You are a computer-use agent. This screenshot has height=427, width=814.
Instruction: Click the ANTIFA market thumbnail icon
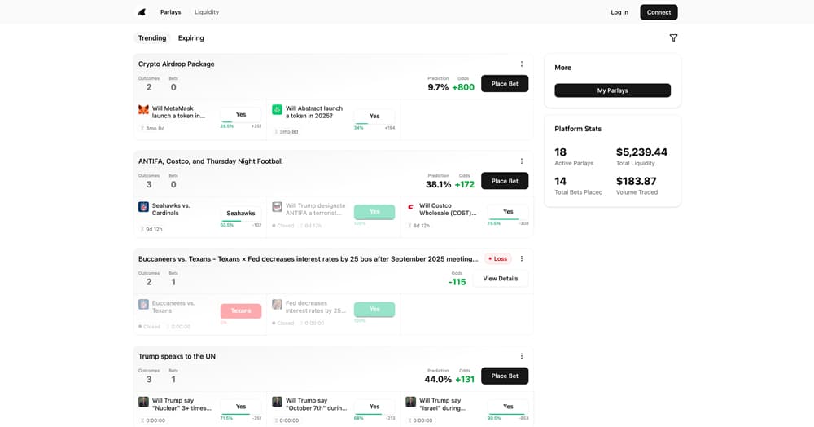pos(278,207)
